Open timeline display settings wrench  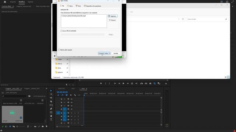(75, 95)
